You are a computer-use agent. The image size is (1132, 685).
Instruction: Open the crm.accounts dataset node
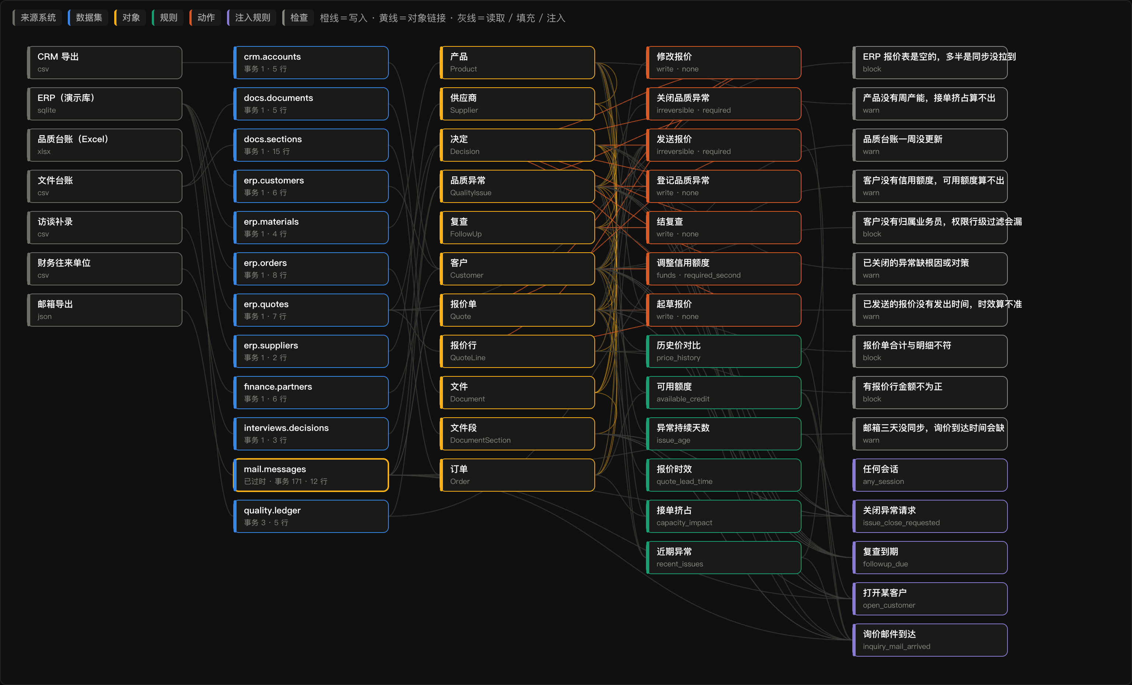click(x=311, y=63)
